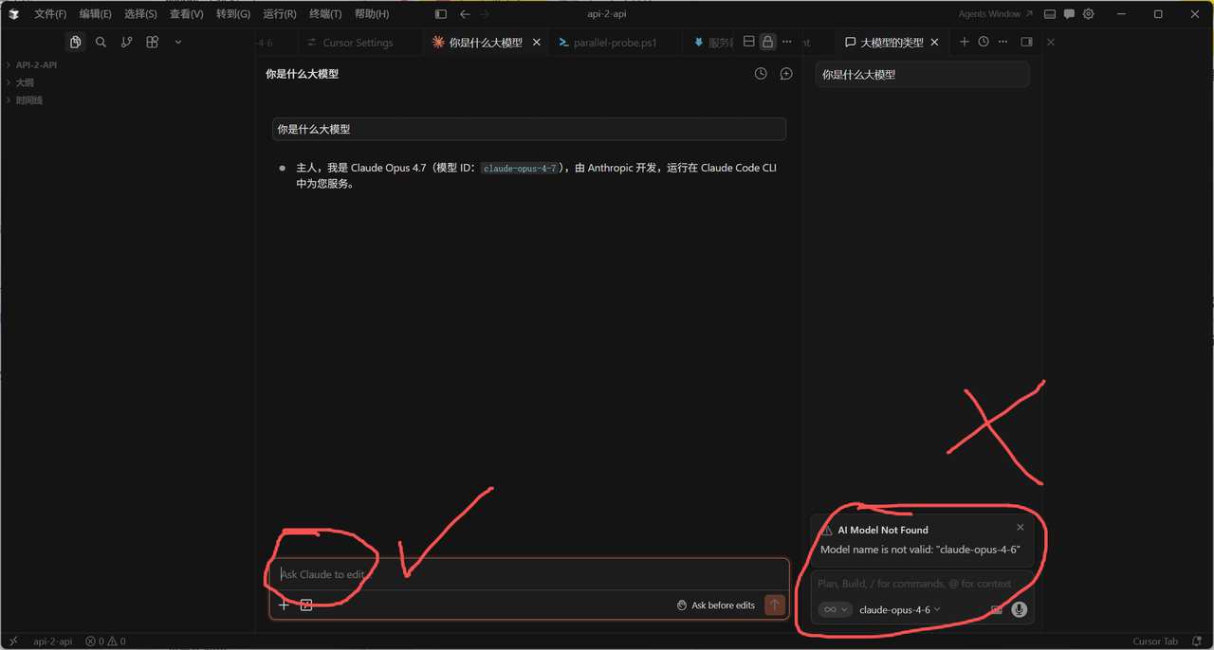Go back with the left arrow
This screenshot has width=1214, height=650.
coord(465,14)
